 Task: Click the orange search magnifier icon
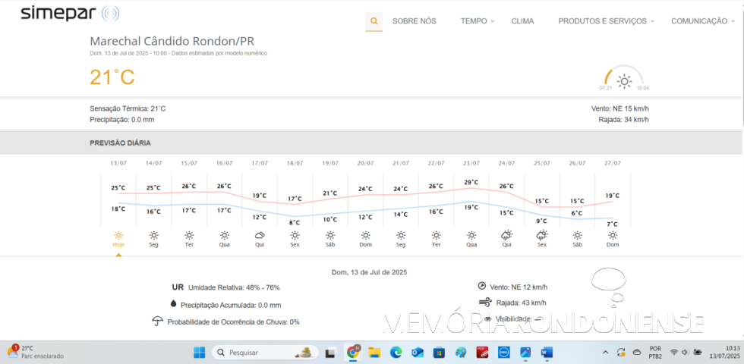374,21
